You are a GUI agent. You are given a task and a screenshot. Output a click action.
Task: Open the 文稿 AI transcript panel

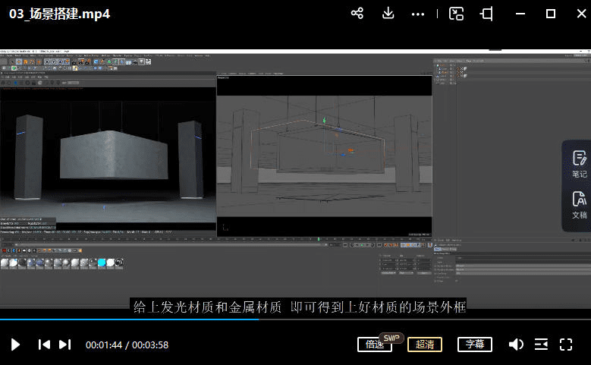pyautogui.click(x=580, y=205)
